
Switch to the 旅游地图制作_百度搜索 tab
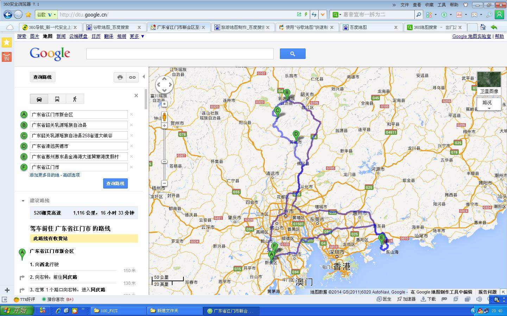[x=242, y=27]
